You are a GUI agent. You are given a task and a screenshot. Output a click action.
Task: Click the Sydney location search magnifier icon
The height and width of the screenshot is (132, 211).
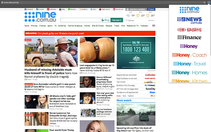pyautogui.click(x=127, y=20)
